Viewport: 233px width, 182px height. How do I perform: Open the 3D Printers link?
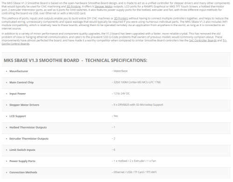(x=121, y=19)
